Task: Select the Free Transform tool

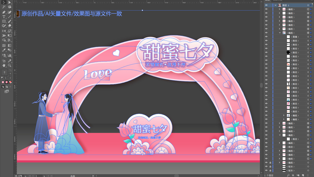Action: (9, 36)
